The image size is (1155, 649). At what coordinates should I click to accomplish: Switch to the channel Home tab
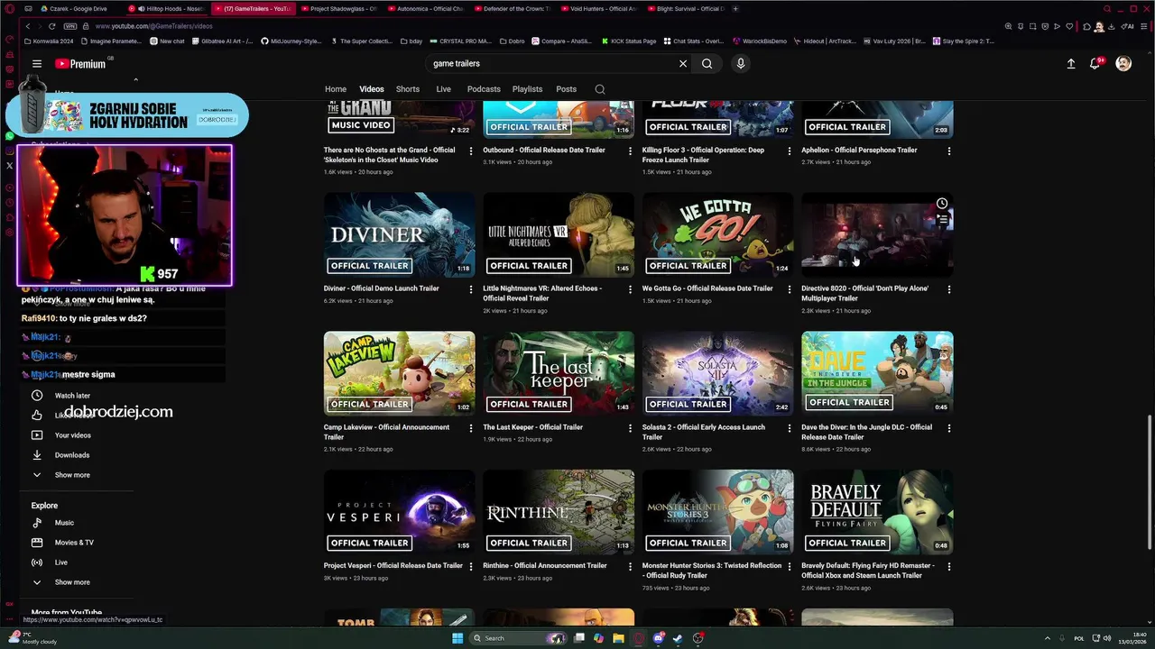pyautogui.click(x=336, y=89)
